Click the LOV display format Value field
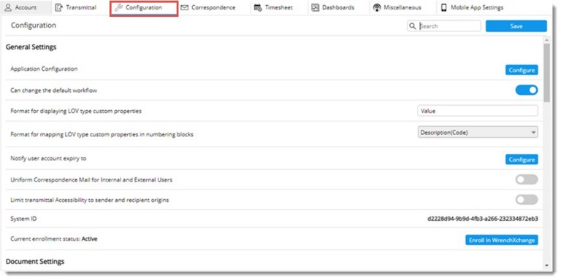This screenshot has width=561, height=280. (478, 111)
